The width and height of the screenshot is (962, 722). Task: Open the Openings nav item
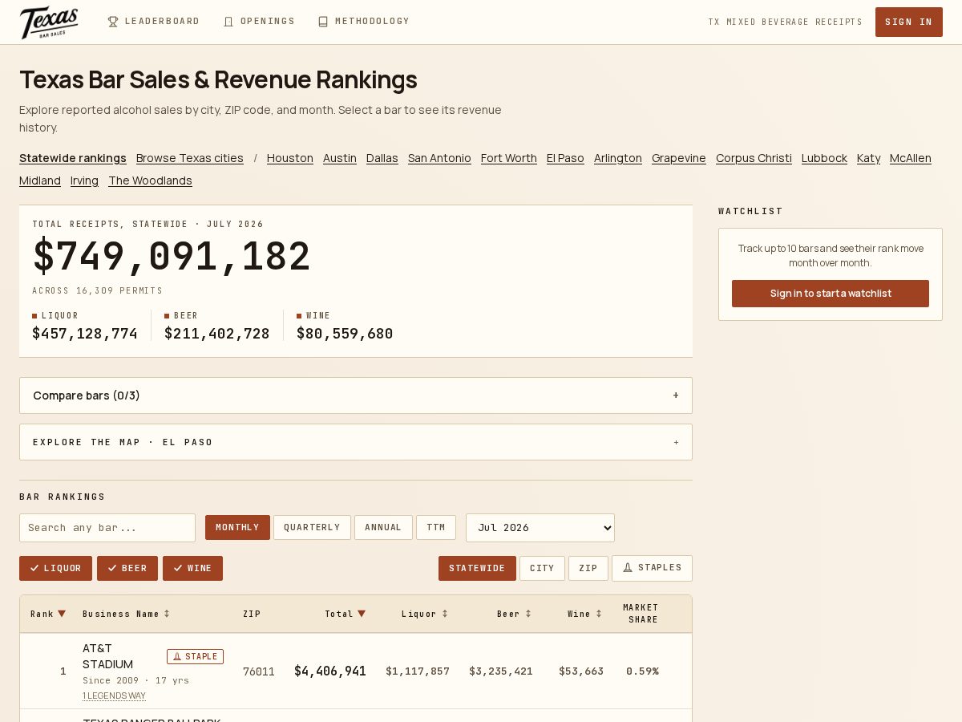point(260,22)
